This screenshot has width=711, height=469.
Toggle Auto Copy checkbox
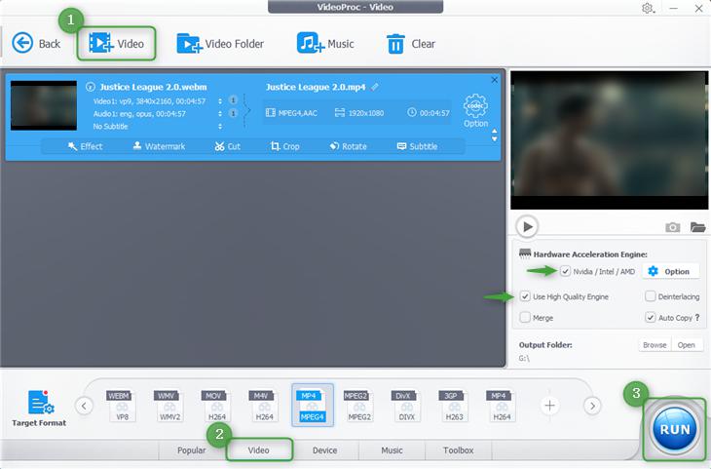pyautogui.click(x=651, y=317)
